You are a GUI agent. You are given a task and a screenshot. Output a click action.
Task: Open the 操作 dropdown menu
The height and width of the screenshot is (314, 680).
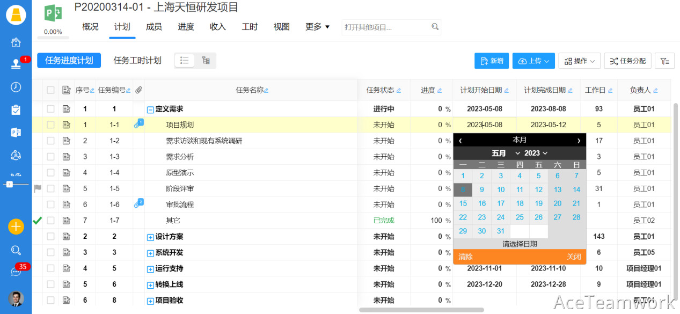[579, 61]
